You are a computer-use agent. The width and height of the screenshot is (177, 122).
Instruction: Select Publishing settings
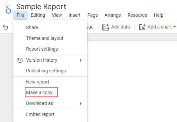point(50,71)
